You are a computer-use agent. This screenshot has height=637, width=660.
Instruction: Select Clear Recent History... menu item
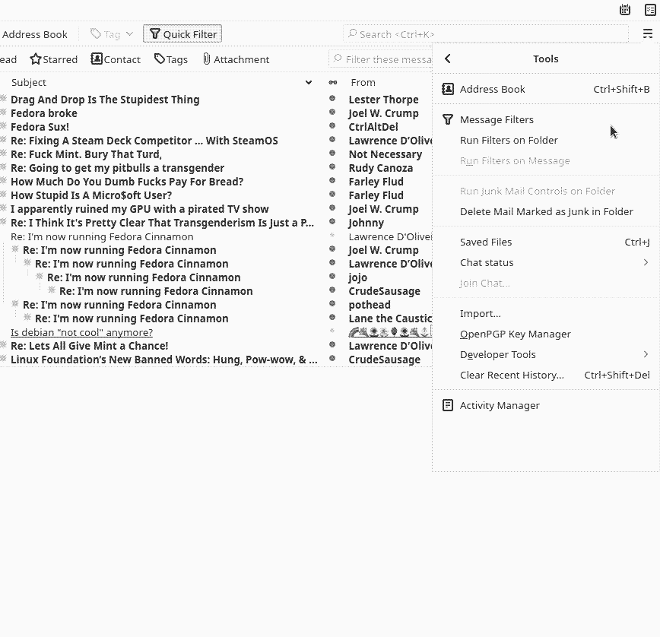(545, 376)
